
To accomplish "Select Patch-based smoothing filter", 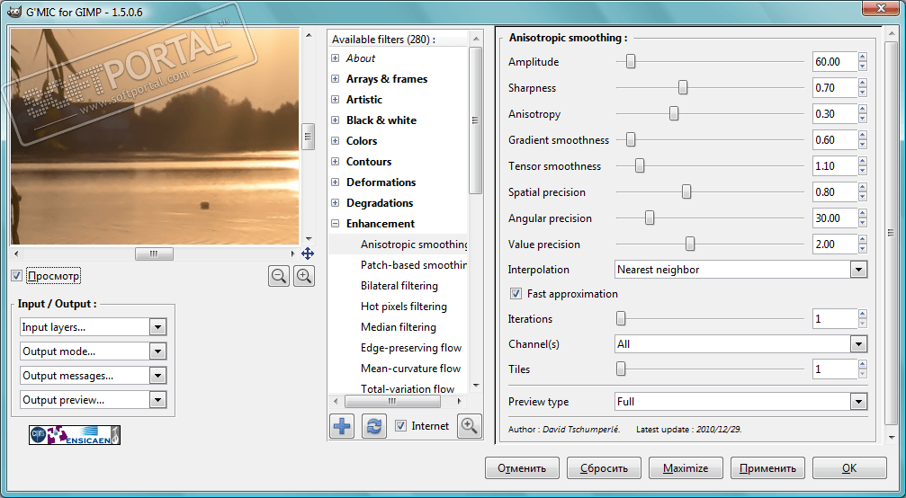I will click(413, 265).
